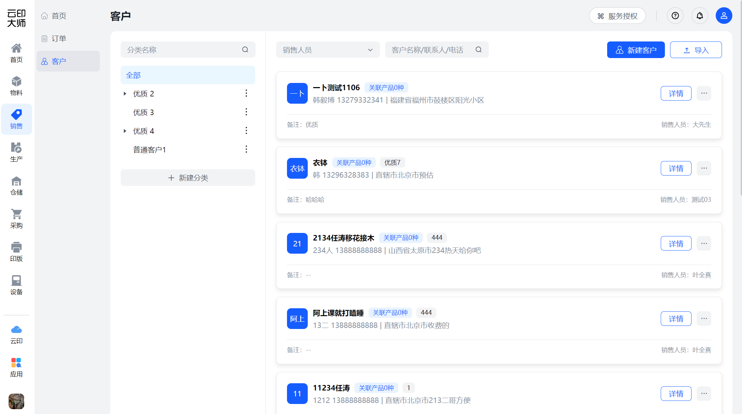Expand the 优质 4 category tree
The image size is (742, 414).
pos(125,131)
